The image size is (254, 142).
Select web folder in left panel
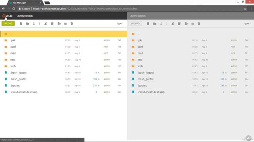click(x=63, y=66)
